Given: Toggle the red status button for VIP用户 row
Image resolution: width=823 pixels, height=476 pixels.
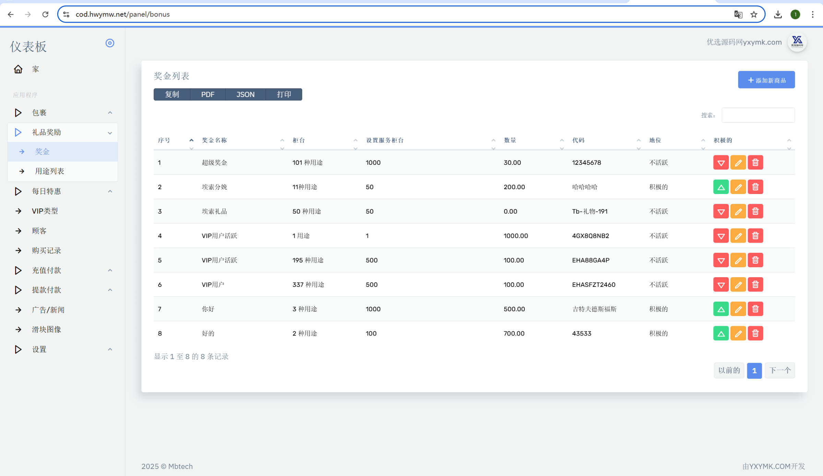Looking at the screenshot, I should tap(721, 284).
